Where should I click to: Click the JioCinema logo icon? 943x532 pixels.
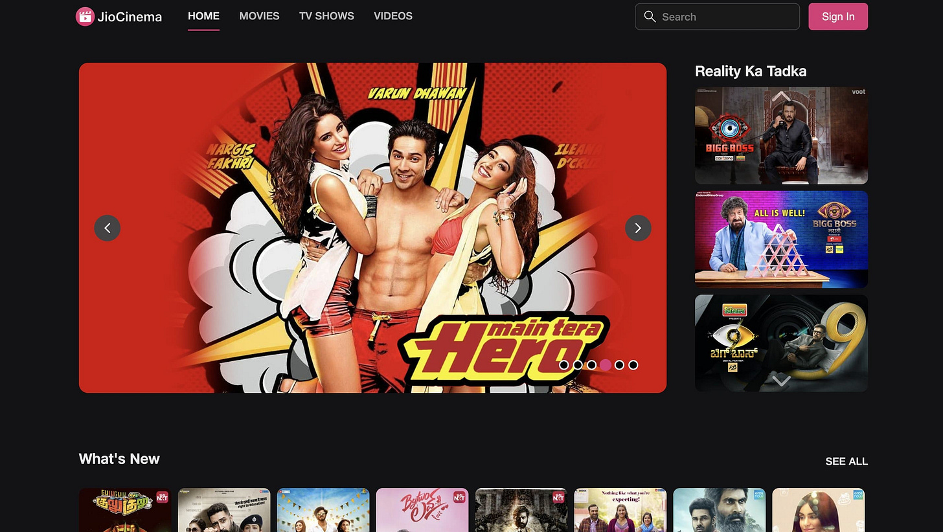85,17
